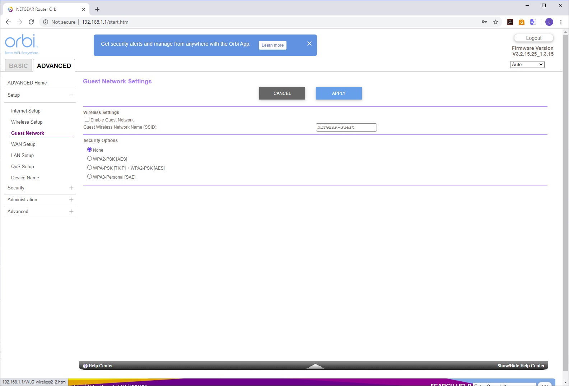
Task: Click the CANCEL button
Action: click(x=282, y=93)
